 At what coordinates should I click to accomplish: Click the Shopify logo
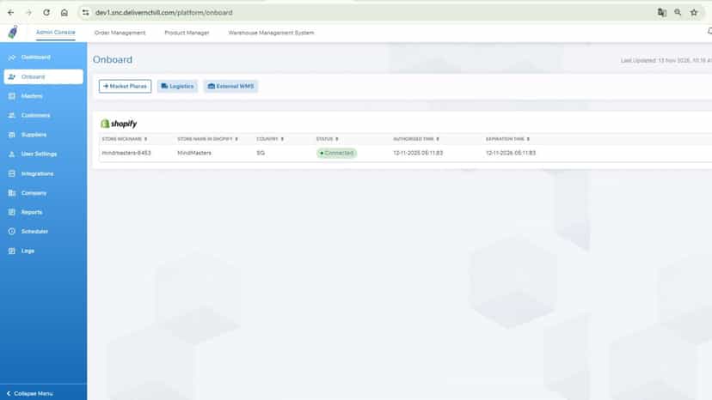[119, 124]
